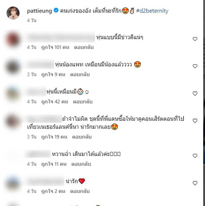Reply to the comment with 2 likes

point(80,191)
